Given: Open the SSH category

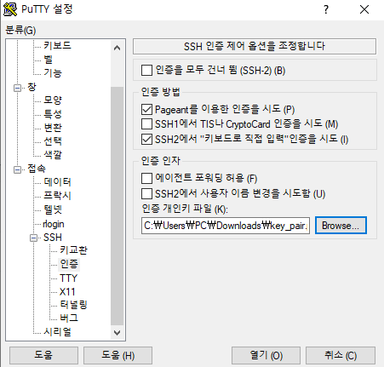Looking at the screenshot, I should (x=53, y=238).
